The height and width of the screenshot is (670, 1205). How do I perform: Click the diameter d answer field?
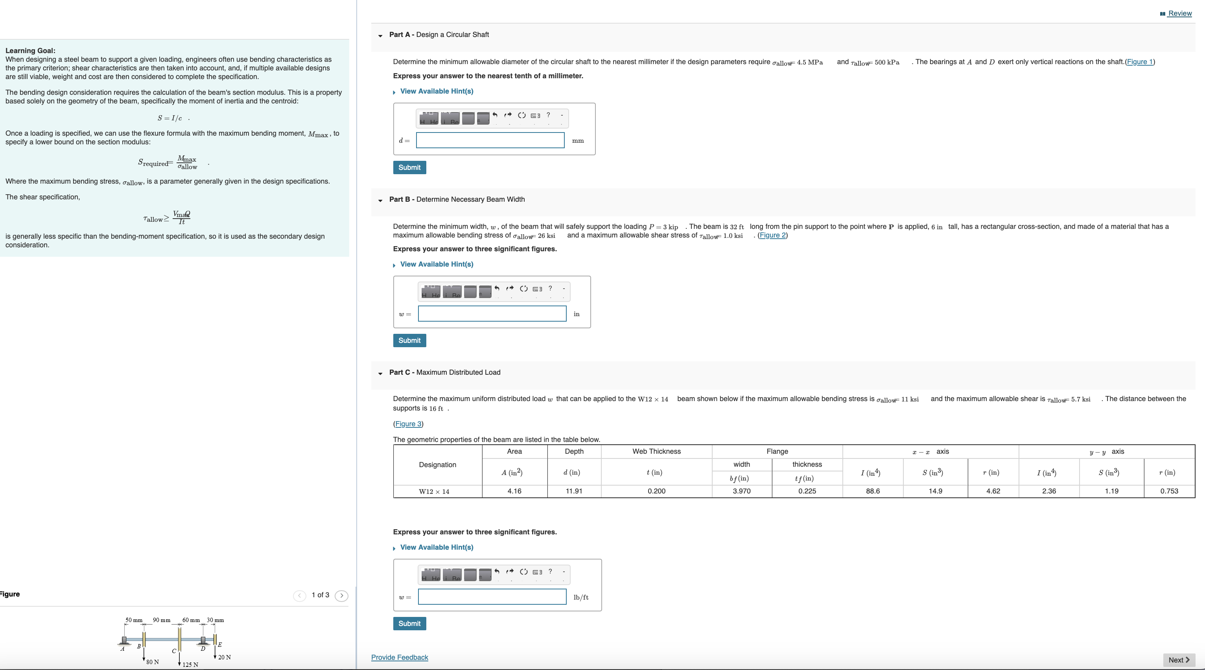tap(490, 140)
